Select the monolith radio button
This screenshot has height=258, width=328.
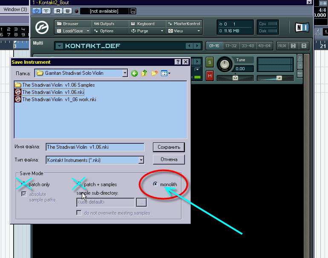click(x=155, y=184)
